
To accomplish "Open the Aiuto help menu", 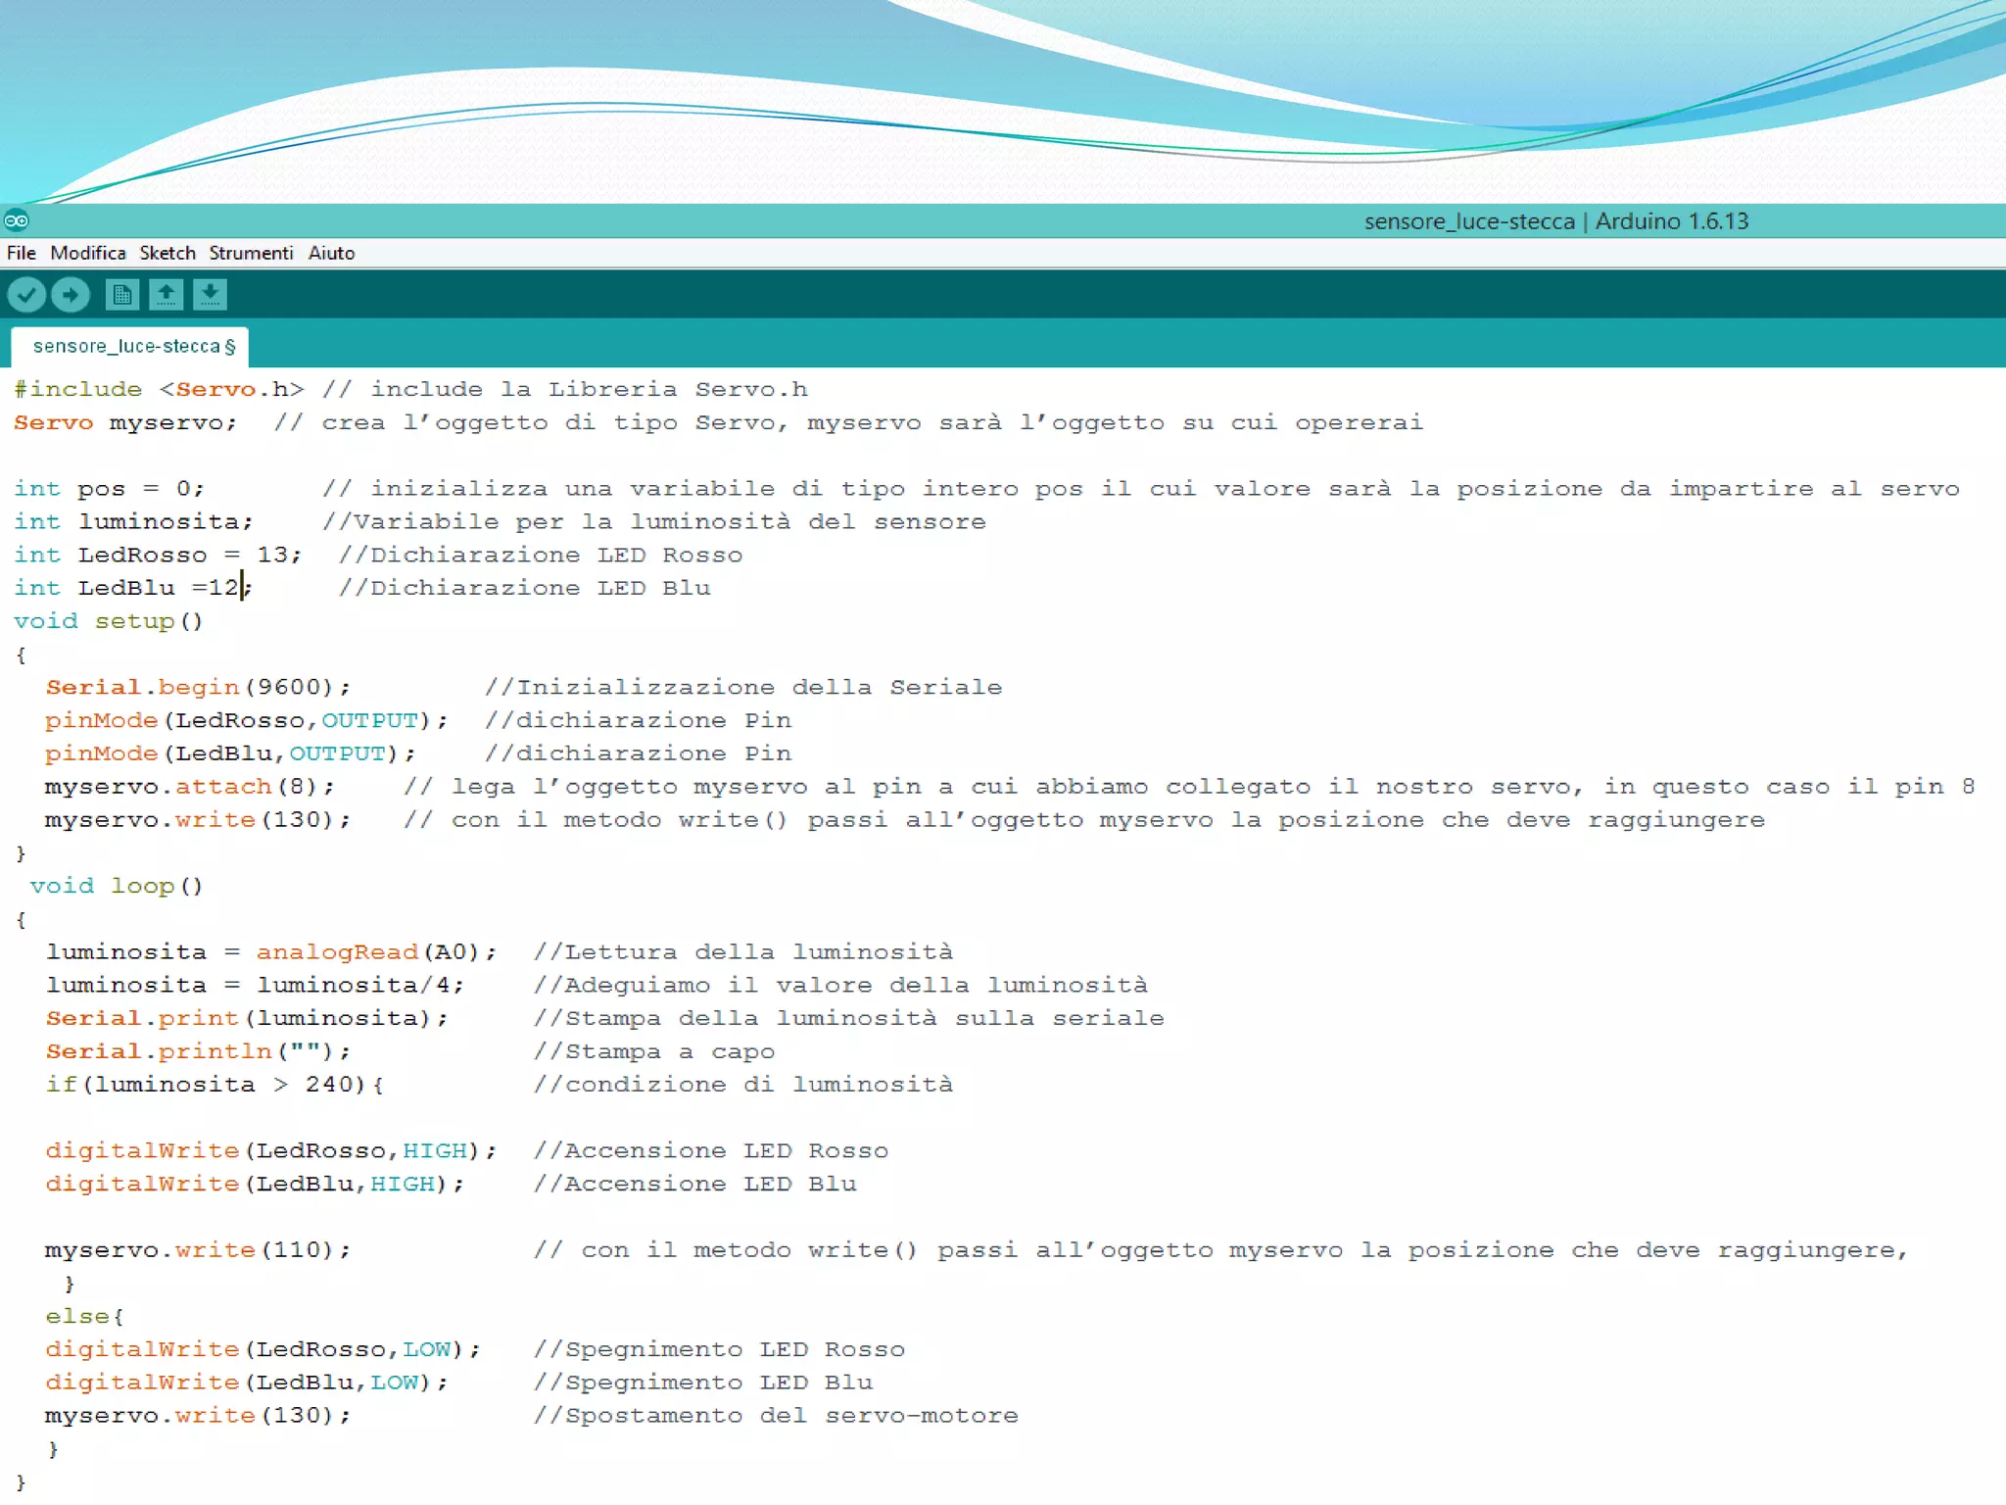I will [x=331, y=253].
